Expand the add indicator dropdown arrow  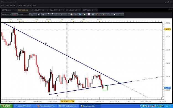point(107,14)
